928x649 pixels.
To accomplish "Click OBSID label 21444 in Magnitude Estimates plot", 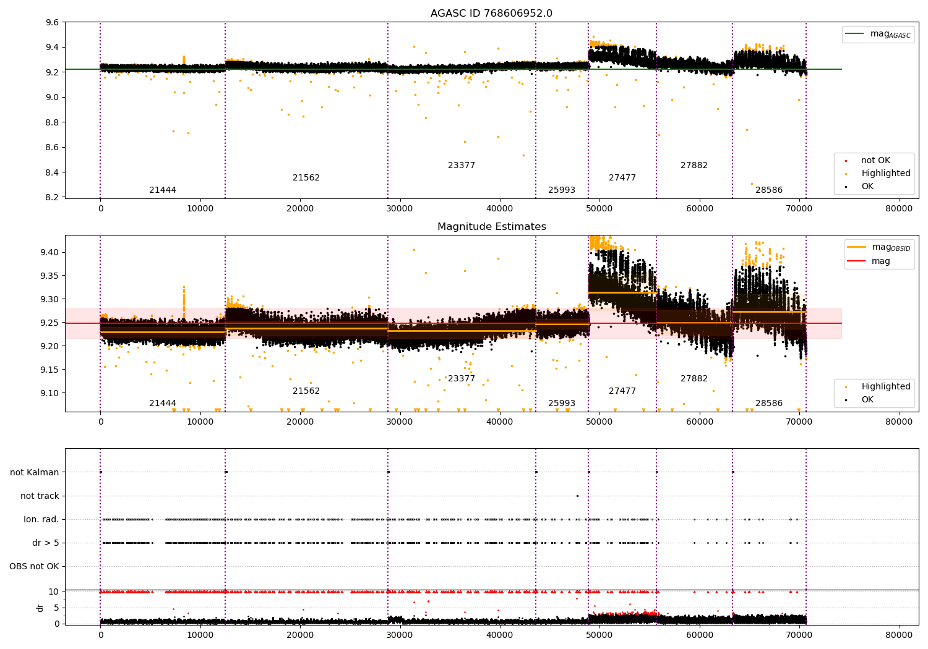I will (163, 403).
